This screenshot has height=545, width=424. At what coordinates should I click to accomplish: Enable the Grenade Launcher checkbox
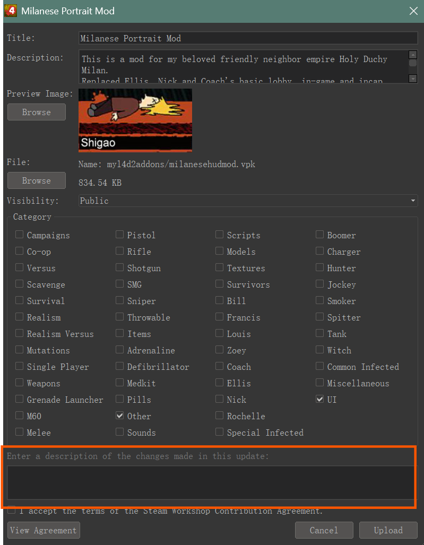[x=20, y=399]
